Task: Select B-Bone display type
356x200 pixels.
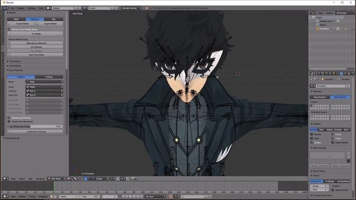Action: [329, 129]
